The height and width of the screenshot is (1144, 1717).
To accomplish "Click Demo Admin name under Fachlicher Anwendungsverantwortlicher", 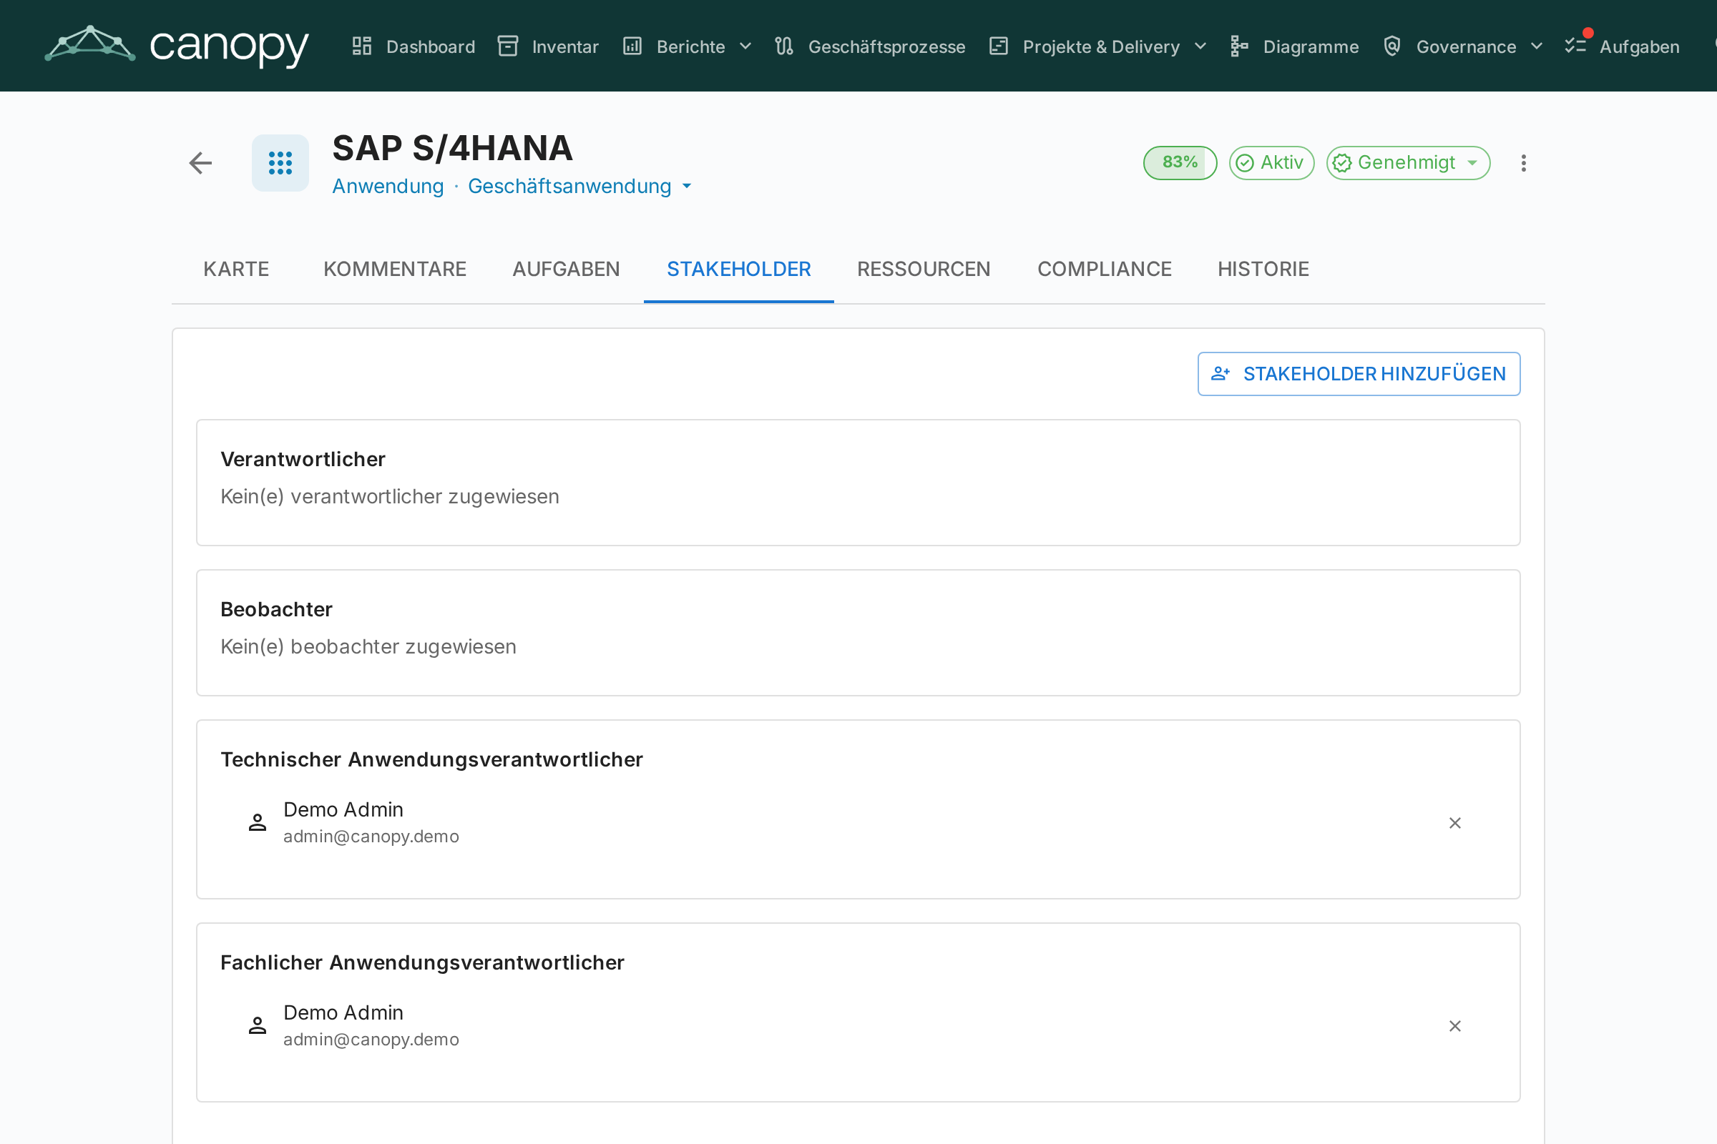I will [343, 1012].
